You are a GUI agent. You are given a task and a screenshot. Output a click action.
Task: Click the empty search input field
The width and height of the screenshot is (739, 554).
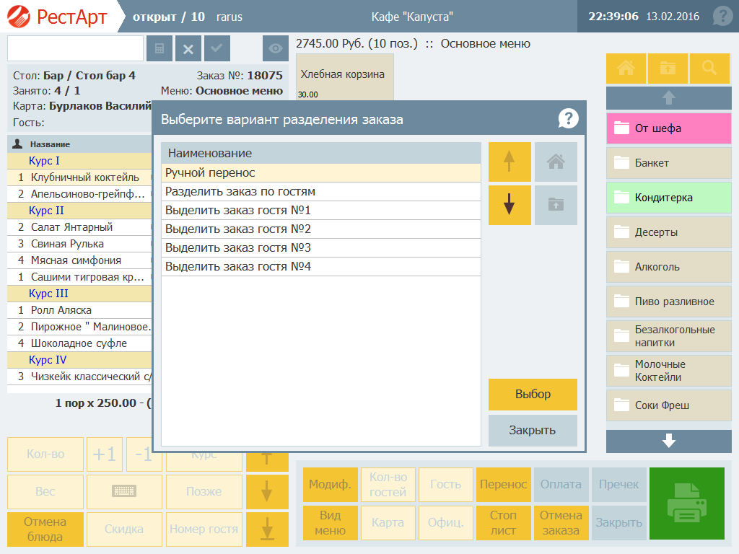(x=75, y=48)
